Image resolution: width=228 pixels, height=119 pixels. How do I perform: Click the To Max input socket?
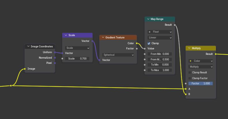(x=145, y=70)
